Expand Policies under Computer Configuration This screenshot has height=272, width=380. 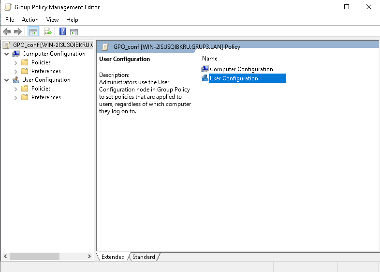click(x=16, y=62)
